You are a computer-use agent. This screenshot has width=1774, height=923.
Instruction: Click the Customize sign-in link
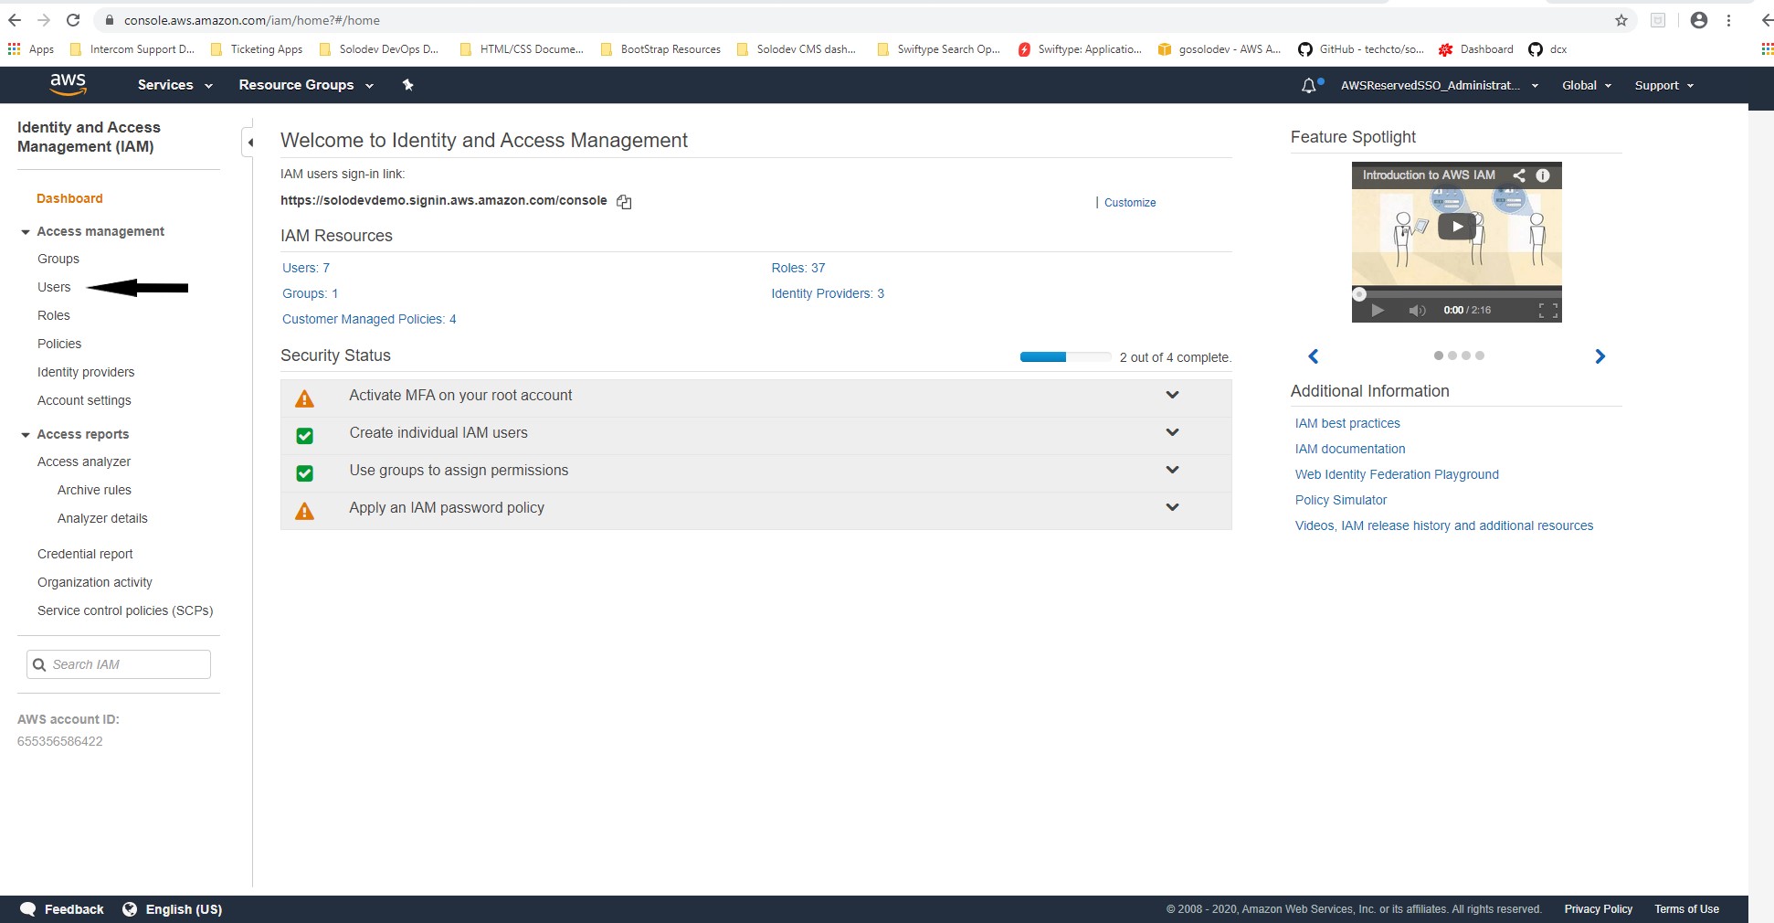tap(1130, 203)
